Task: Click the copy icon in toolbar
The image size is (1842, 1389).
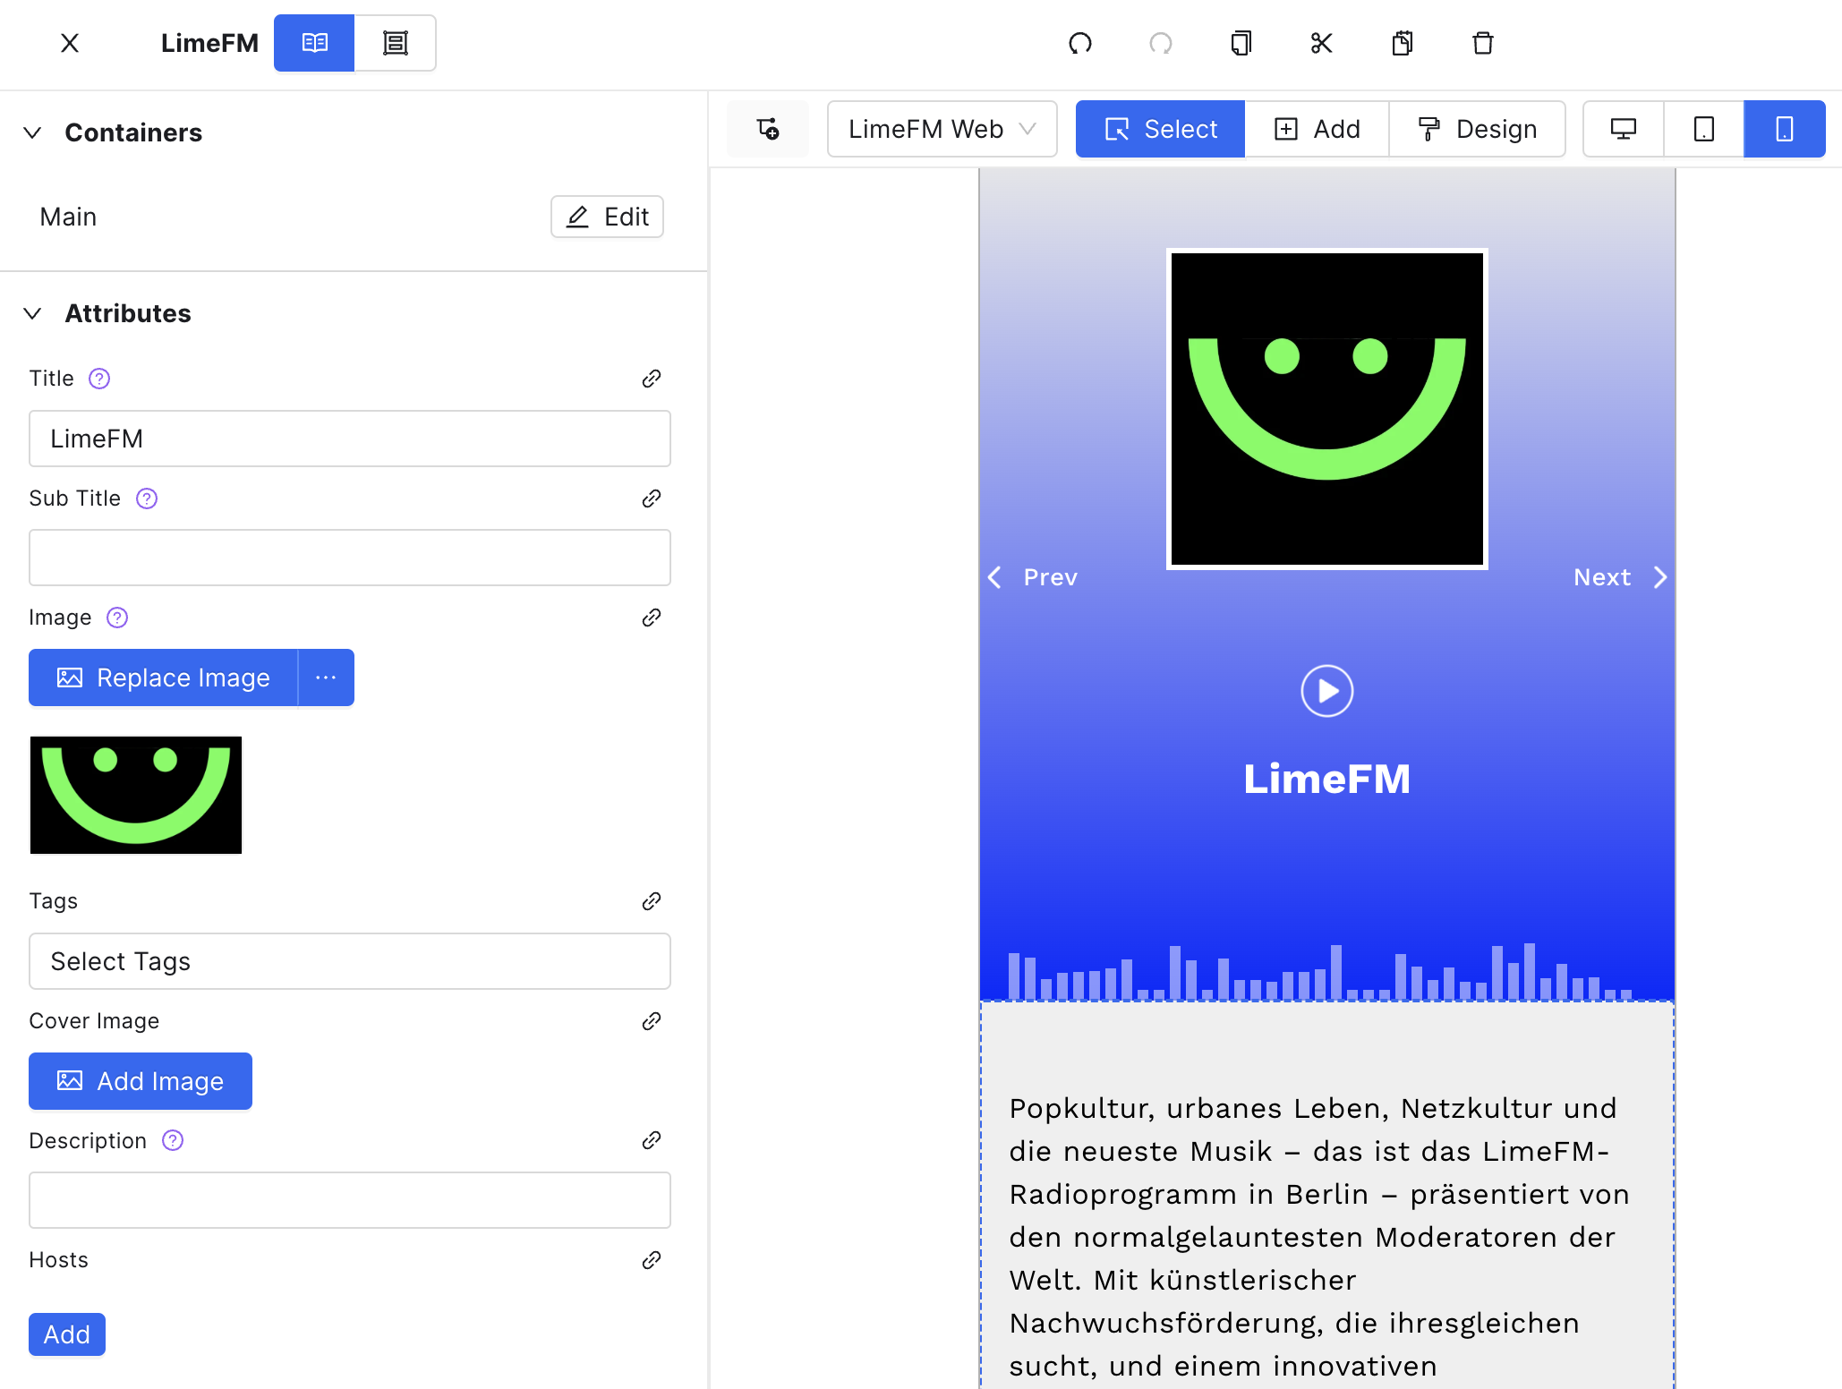Action: tap(1241, 43)
